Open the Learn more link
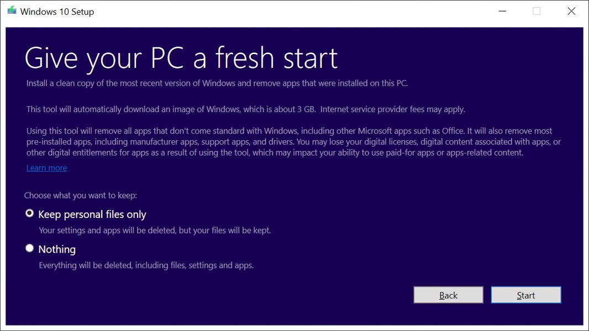This screenshot has width=589, height=331. pos(46,168)
